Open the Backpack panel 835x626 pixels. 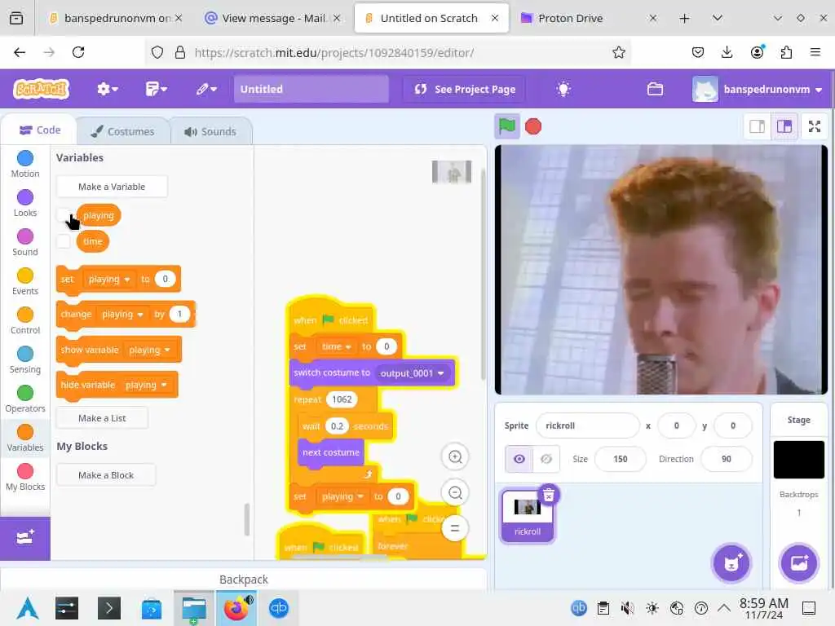(x=243, y=580)
